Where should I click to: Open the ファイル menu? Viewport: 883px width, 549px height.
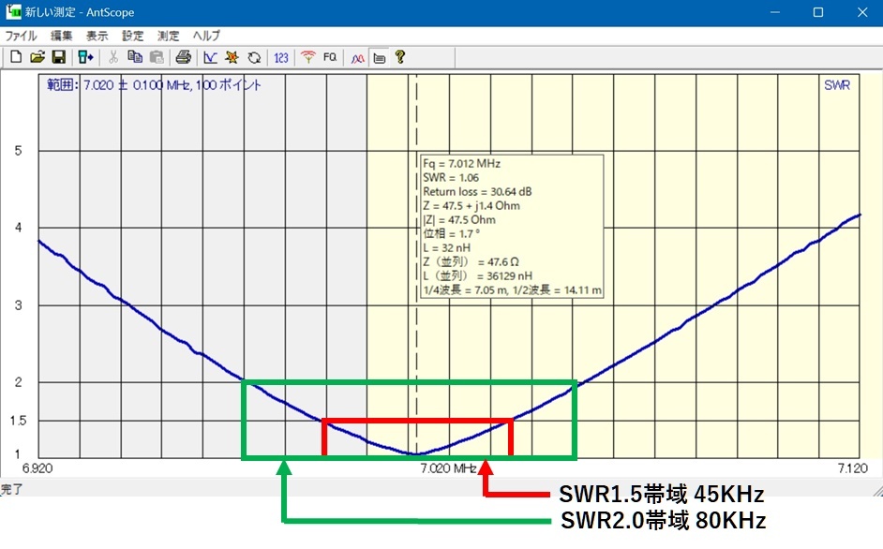tap(22, 36)
